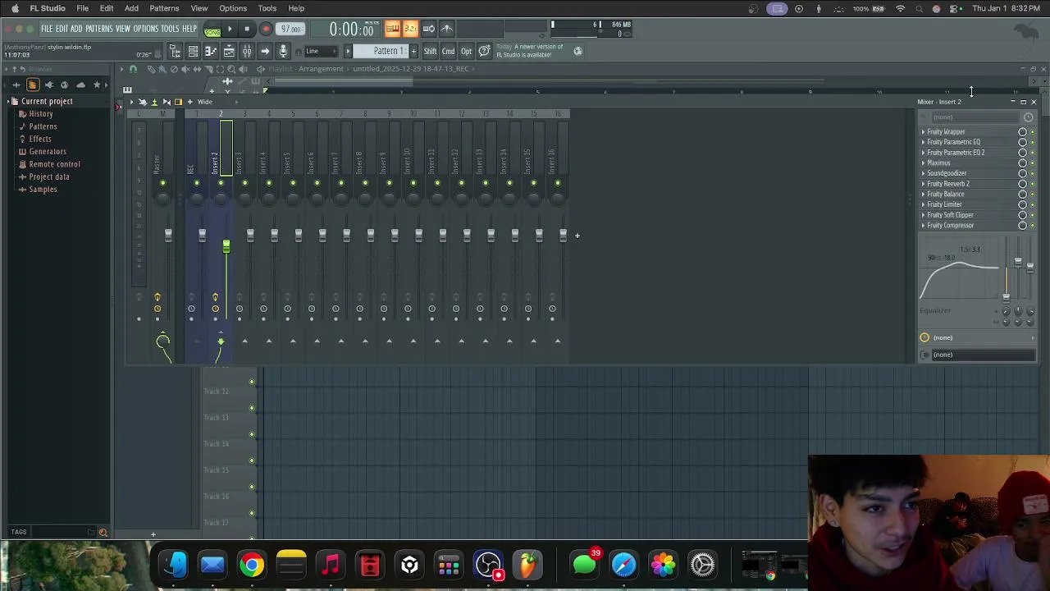Open the Options menu in the mac menu bar
The image size is (1050, 591).
[x=233, y=8]
